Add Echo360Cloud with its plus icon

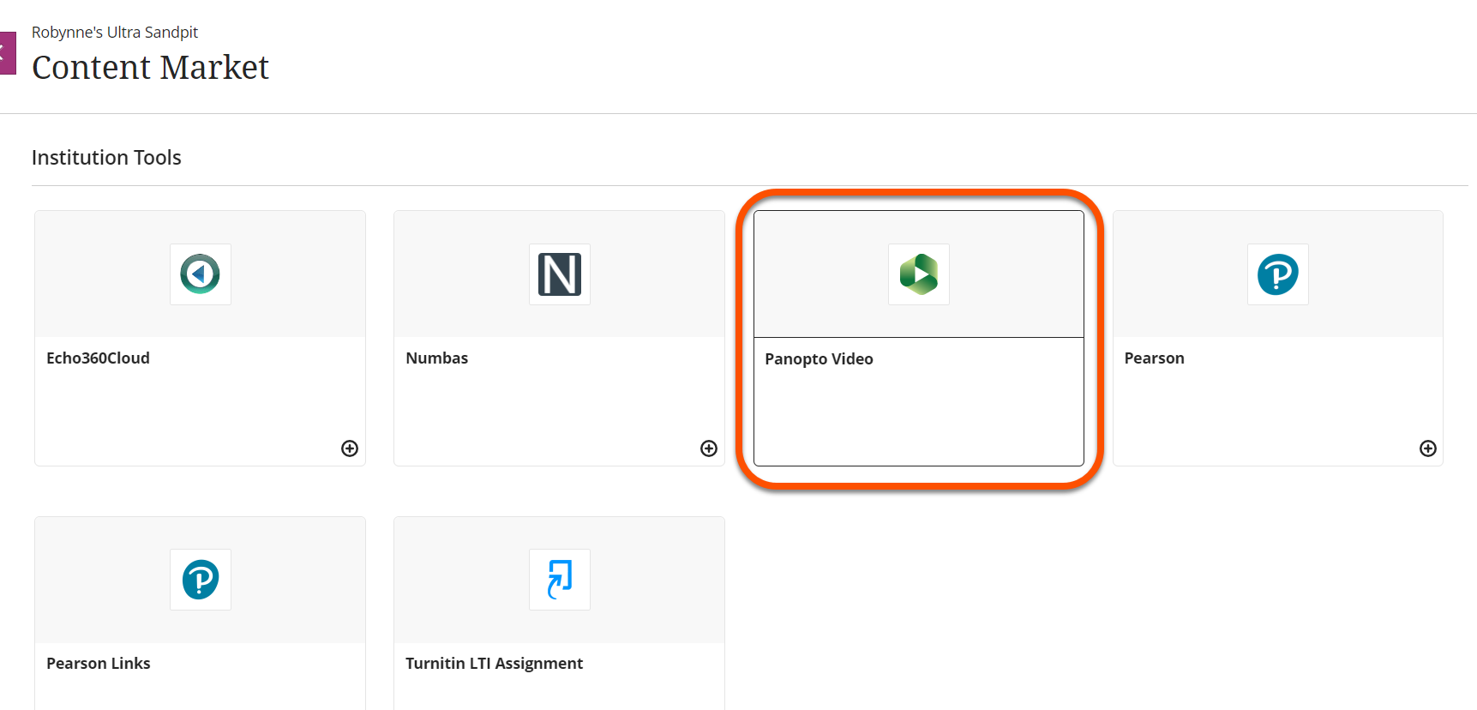click(x=350, y=448)
